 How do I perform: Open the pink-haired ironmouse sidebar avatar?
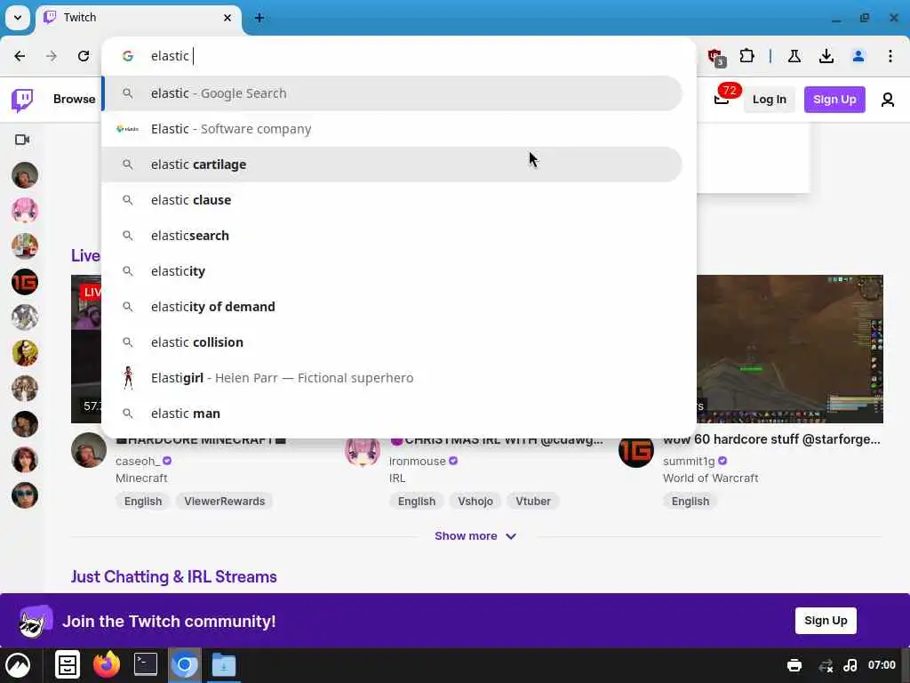[24, 211]
